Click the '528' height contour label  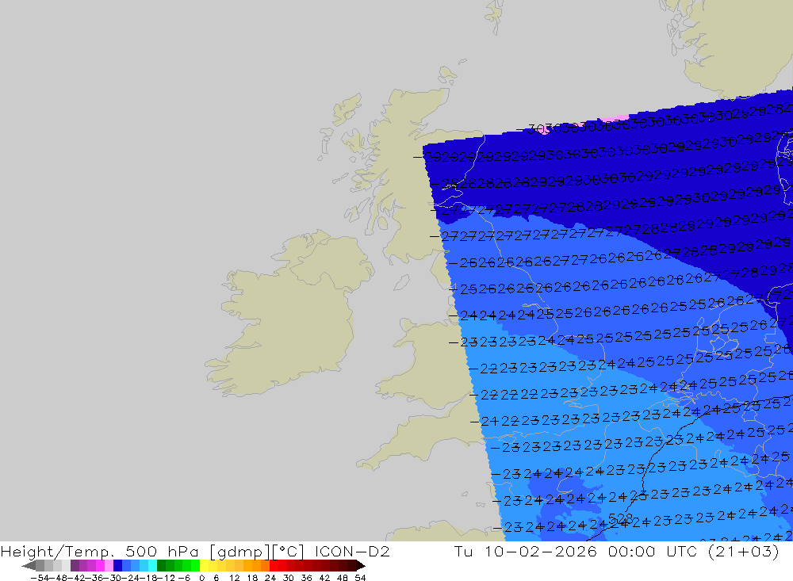click(x=621, y=519)
